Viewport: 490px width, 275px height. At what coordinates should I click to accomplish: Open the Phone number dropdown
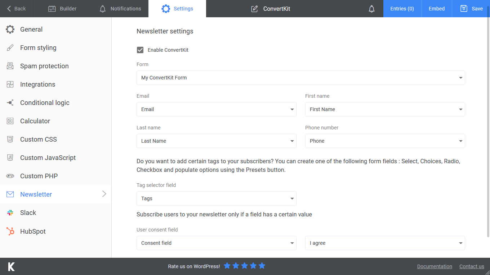click(x=385, y=141)
